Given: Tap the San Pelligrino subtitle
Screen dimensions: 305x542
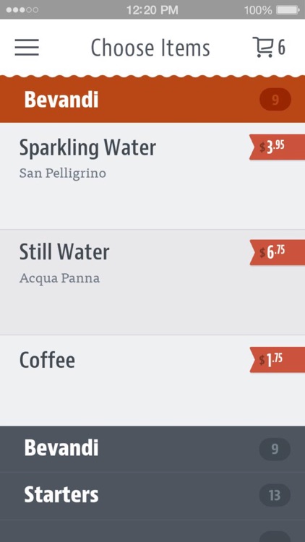Looking at the screenshot, I should click(x=63, y=173).
